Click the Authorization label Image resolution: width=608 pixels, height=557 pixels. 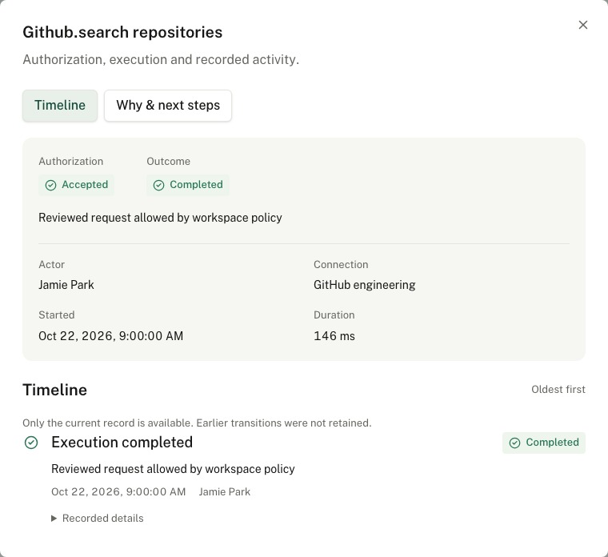click(x=71, y=162)
